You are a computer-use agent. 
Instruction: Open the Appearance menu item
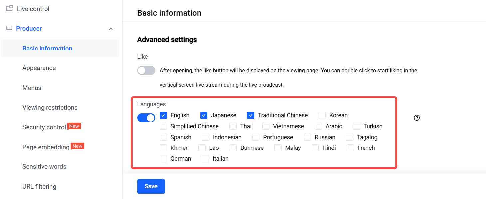[x=39, y=68]
